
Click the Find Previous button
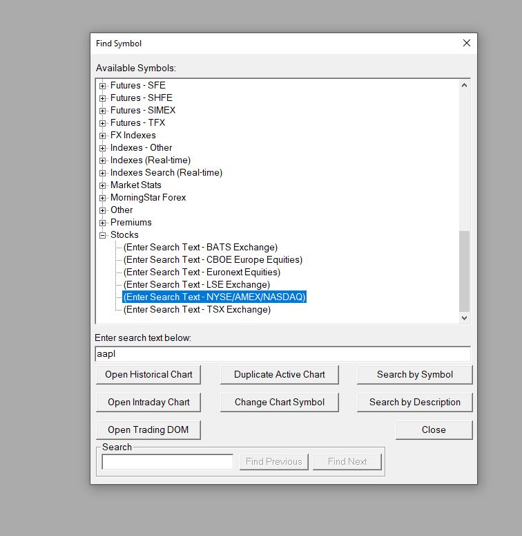coord(274,462)
